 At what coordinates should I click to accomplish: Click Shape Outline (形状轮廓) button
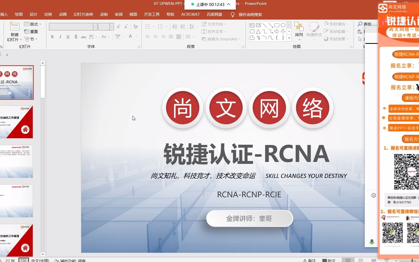[336, 31]
